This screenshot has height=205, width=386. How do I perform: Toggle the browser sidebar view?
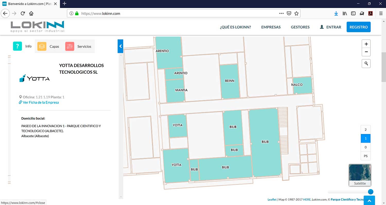(353, 14)
